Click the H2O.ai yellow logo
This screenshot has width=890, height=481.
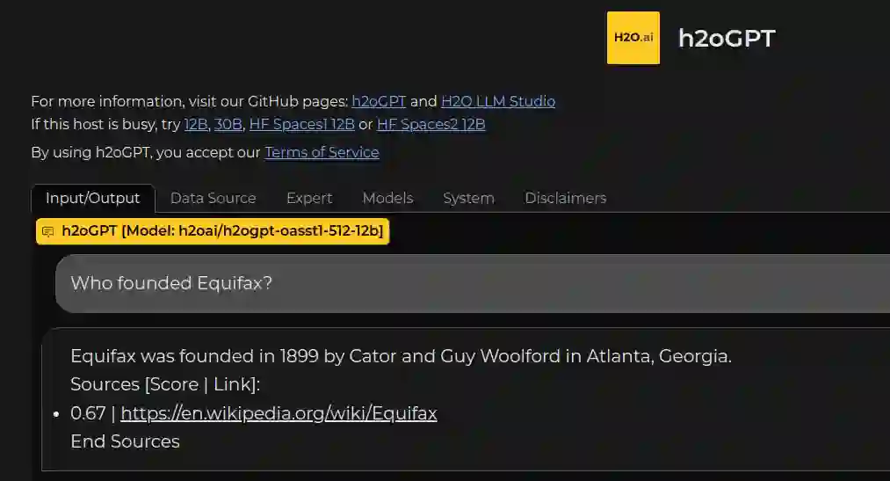(x=633, y=38)
